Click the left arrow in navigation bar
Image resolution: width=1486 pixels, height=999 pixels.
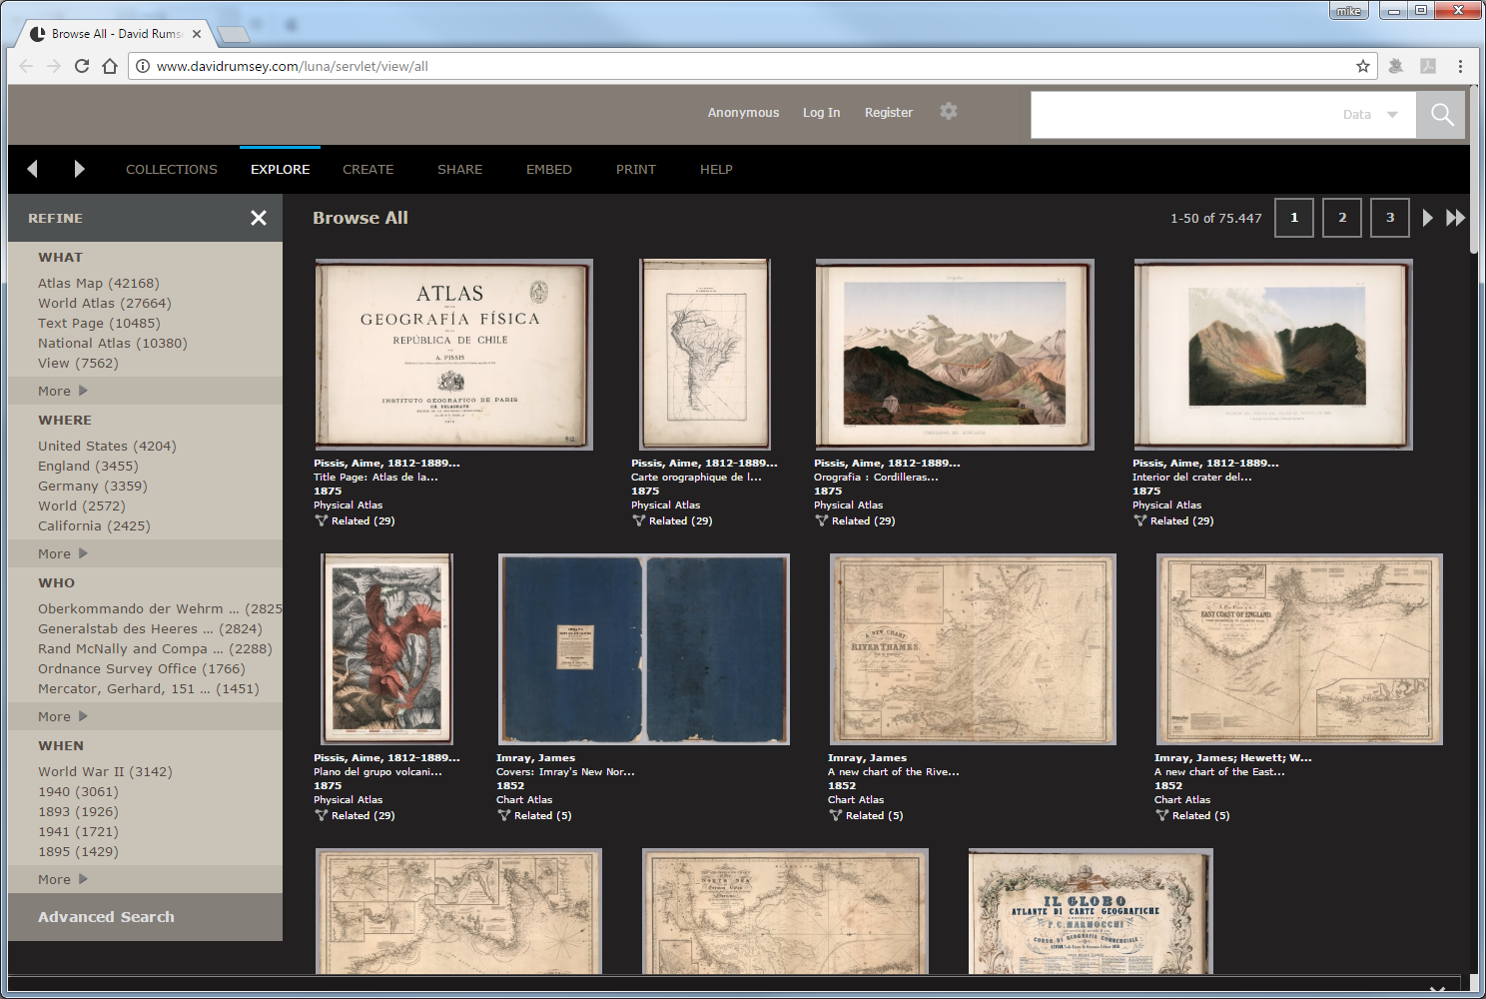(32, 169)
